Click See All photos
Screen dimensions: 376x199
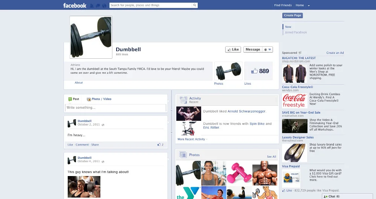pos(271,156)
